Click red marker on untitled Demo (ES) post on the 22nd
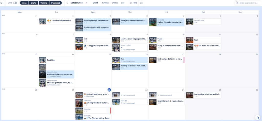The image size is (262, 121). click(x=111, y=111)
